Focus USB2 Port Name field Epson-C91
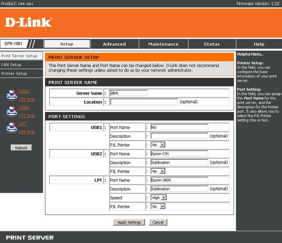This screenshot has height=243, width=282. [180, 154]
